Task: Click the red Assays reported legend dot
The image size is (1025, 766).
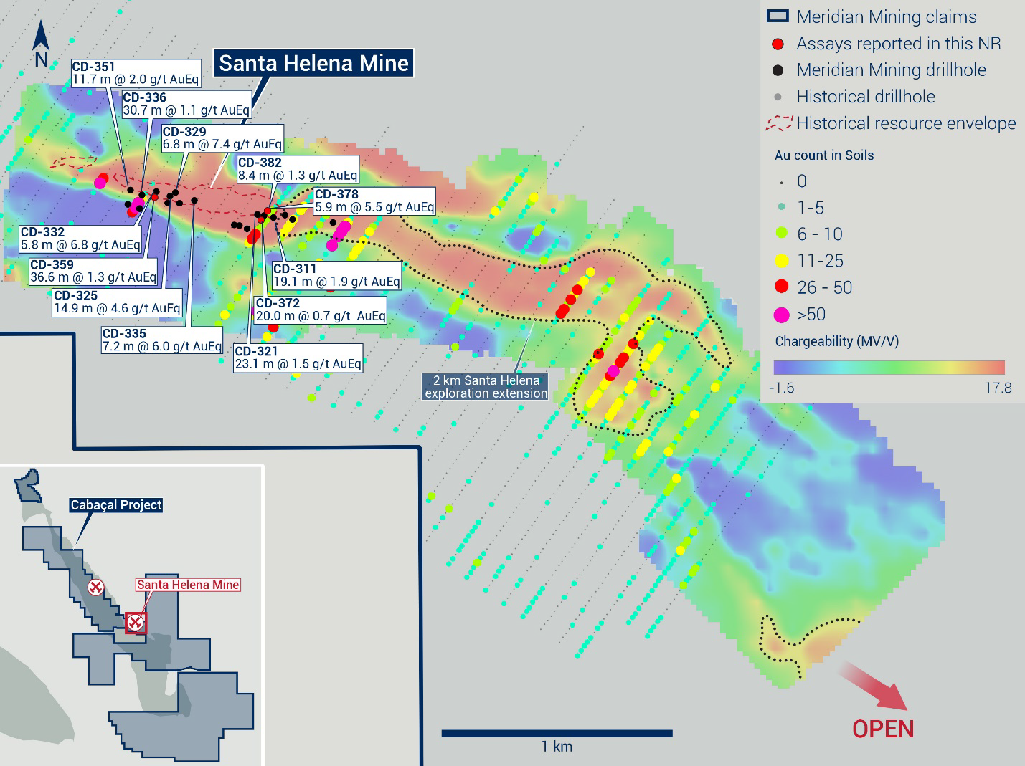Action: pos(778,44)
